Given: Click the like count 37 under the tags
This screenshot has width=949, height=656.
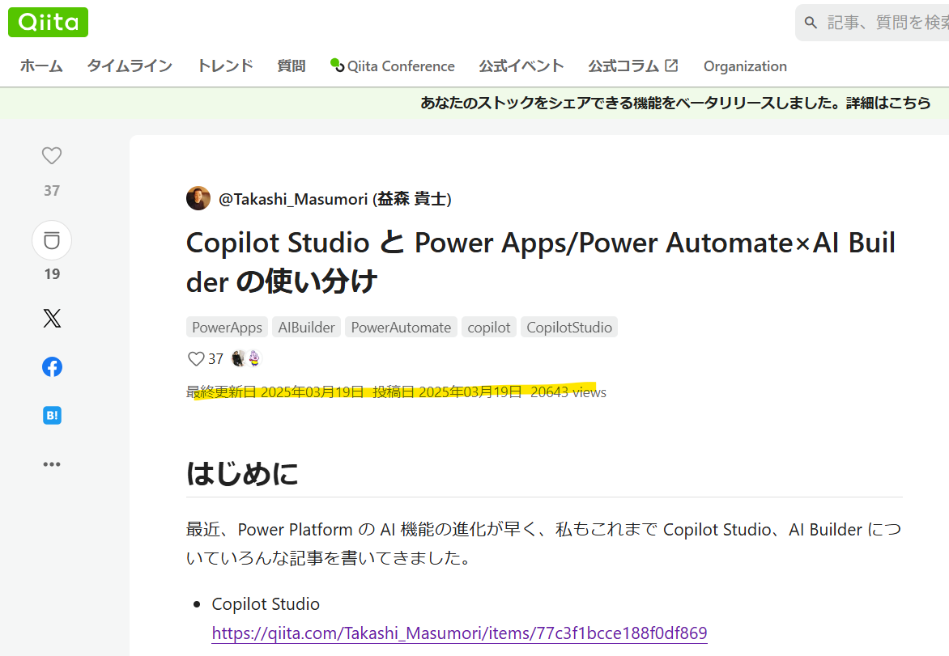Looking at the screenshot, I should 216,359.
